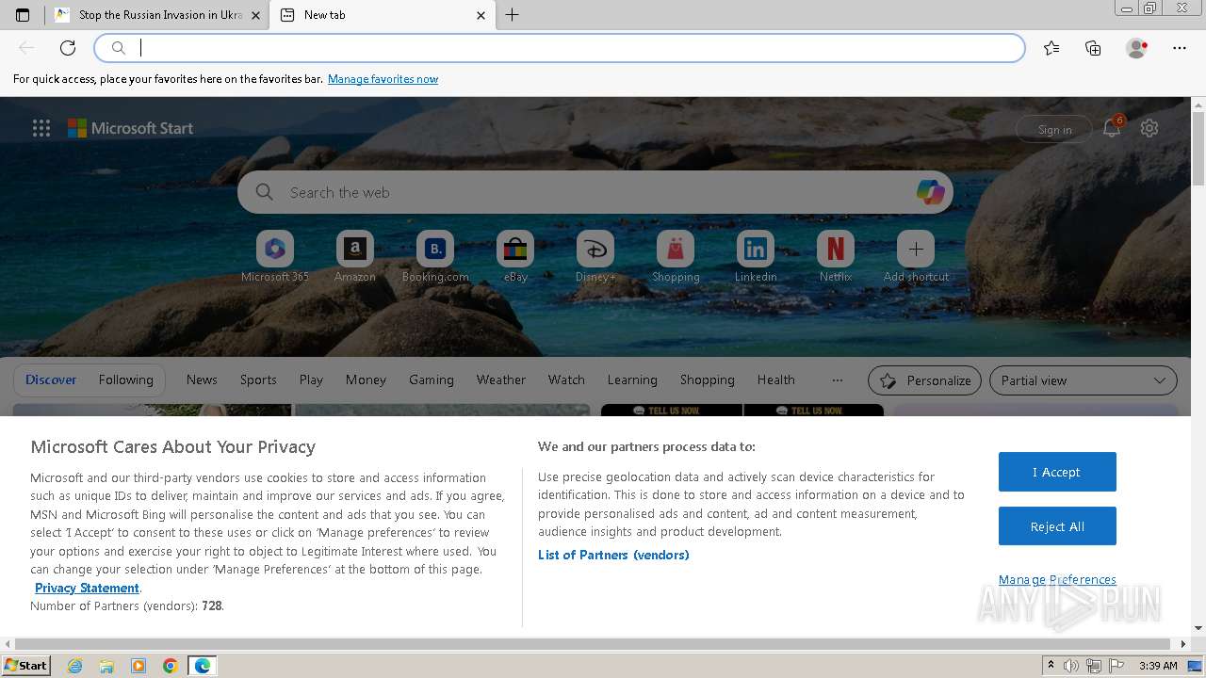Open the Money category

[x=366, y=379]
